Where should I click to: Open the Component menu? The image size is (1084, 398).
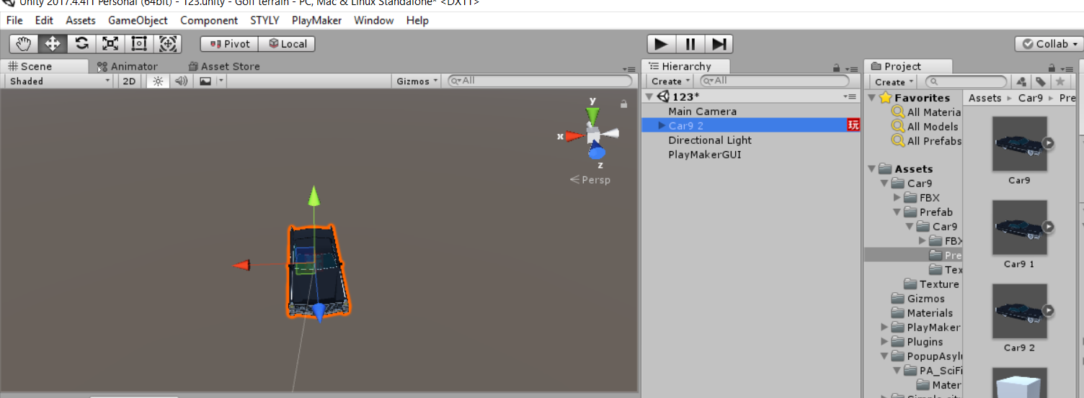tap(209, 20)
